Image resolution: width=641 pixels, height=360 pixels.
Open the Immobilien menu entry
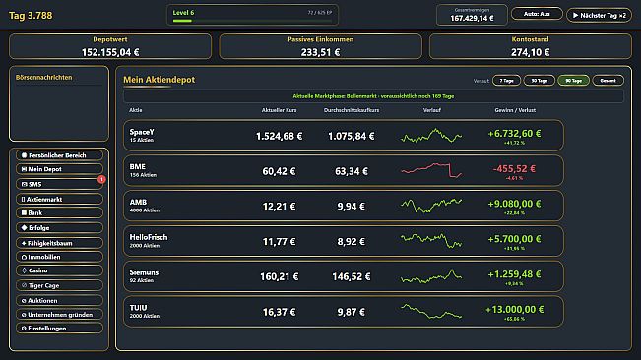tap(59, 257)
